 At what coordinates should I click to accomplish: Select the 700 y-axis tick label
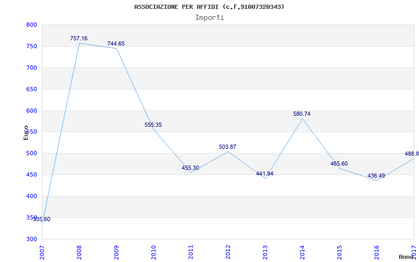[x=31, y=68]
